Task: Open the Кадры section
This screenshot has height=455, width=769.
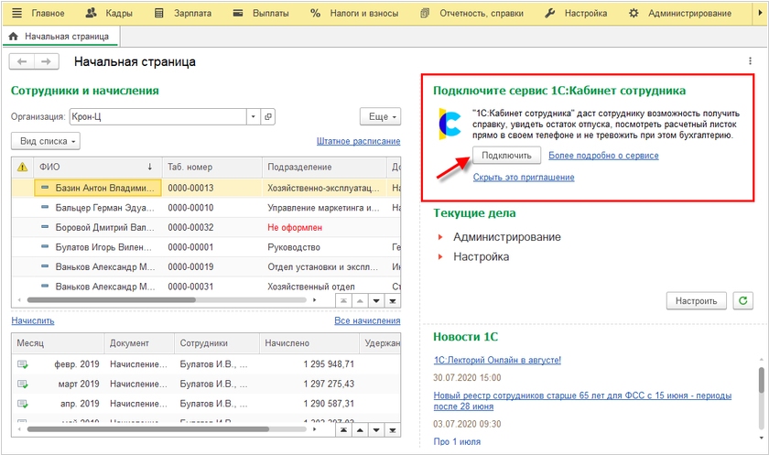Action: pos(109,13)
